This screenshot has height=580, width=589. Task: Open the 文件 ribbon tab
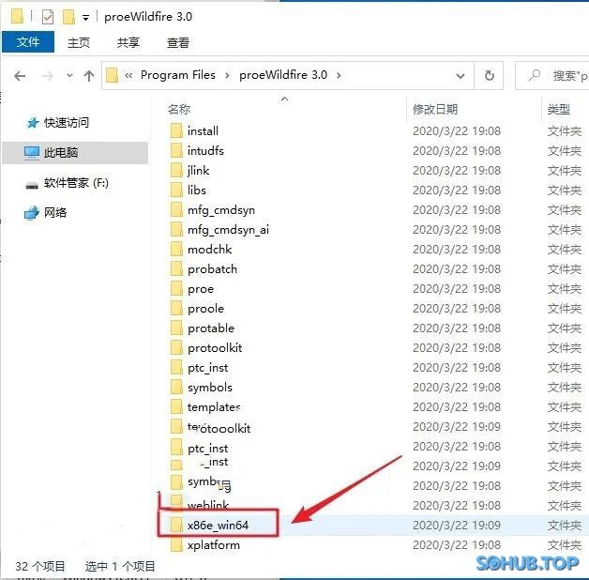click(28, 41)
